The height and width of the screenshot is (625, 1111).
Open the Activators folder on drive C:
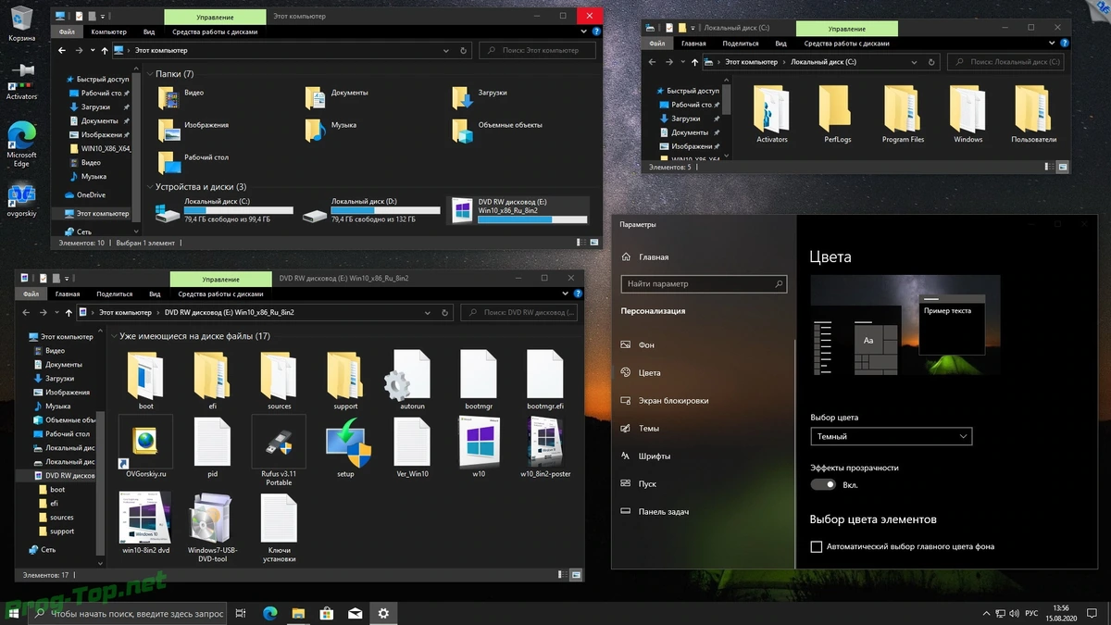[772, 114]
